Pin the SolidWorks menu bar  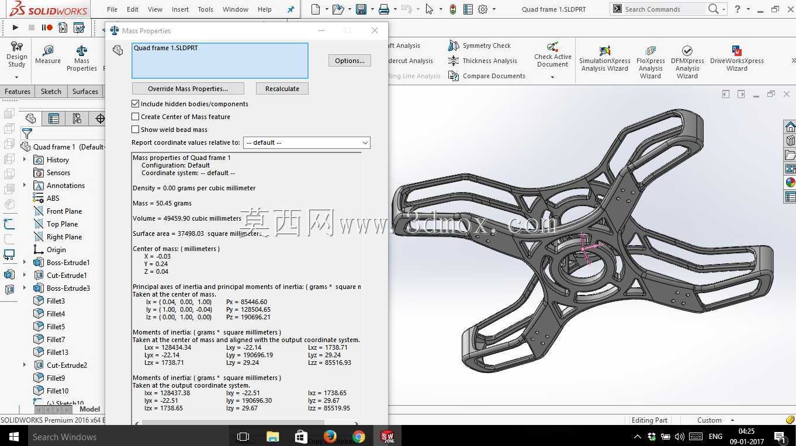tap(290, 9)
